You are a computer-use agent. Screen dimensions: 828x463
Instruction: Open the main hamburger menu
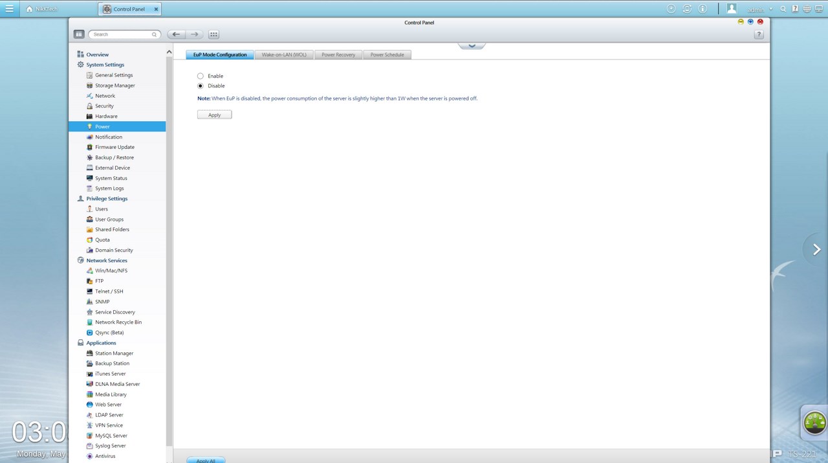pyautogui.click(x=9, y=9)
